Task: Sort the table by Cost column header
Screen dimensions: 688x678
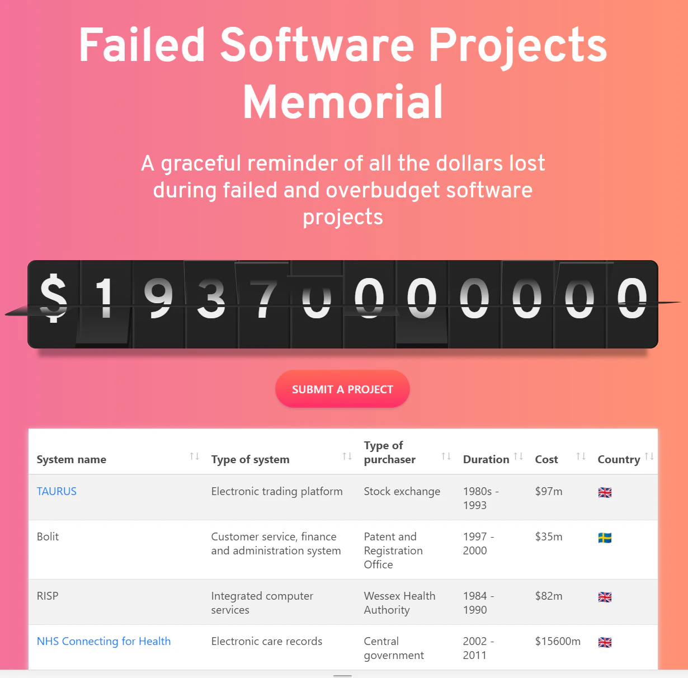Action: (546, 459)
